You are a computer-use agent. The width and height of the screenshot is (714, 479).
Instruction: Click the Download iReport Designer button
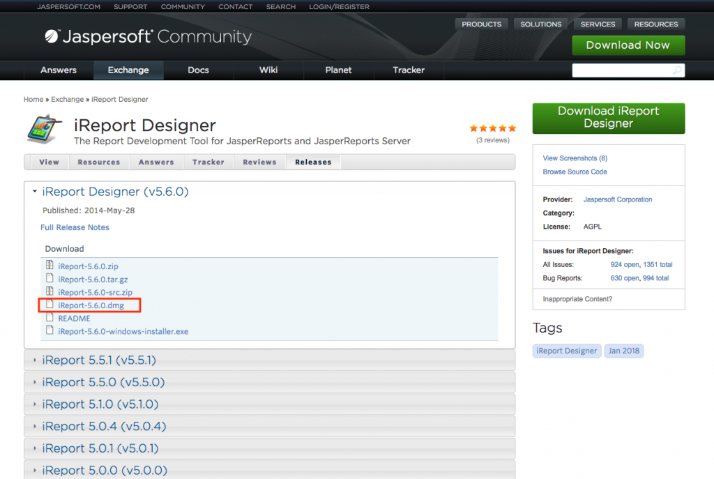tap(608, 118)
